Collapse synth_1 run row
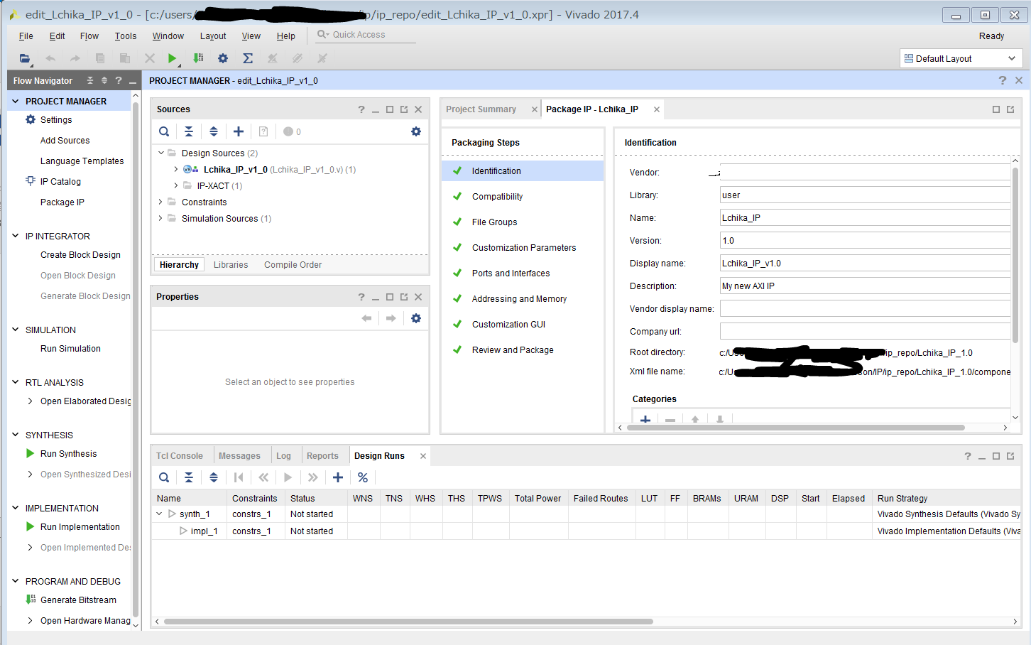 [159, 514]
